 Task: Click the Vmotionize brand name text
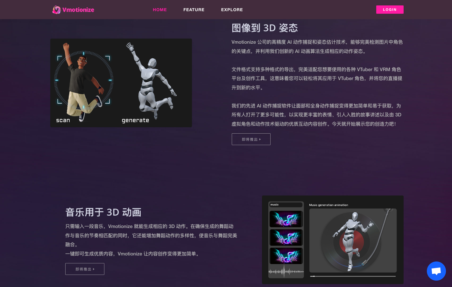tap(78, 10)
